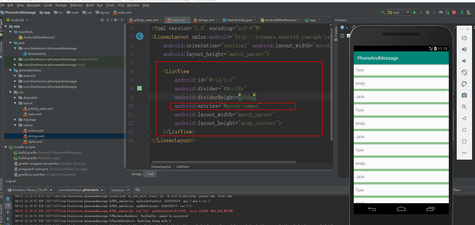The height and width of the screenshot is (225, 475).
Task: Open colors.xml in the project tree
Action: [x=36, y=131]
